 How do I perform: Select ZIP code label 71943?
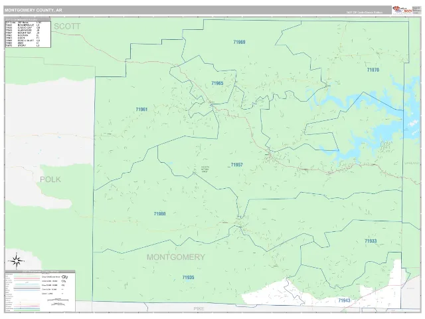click(344, 300)
